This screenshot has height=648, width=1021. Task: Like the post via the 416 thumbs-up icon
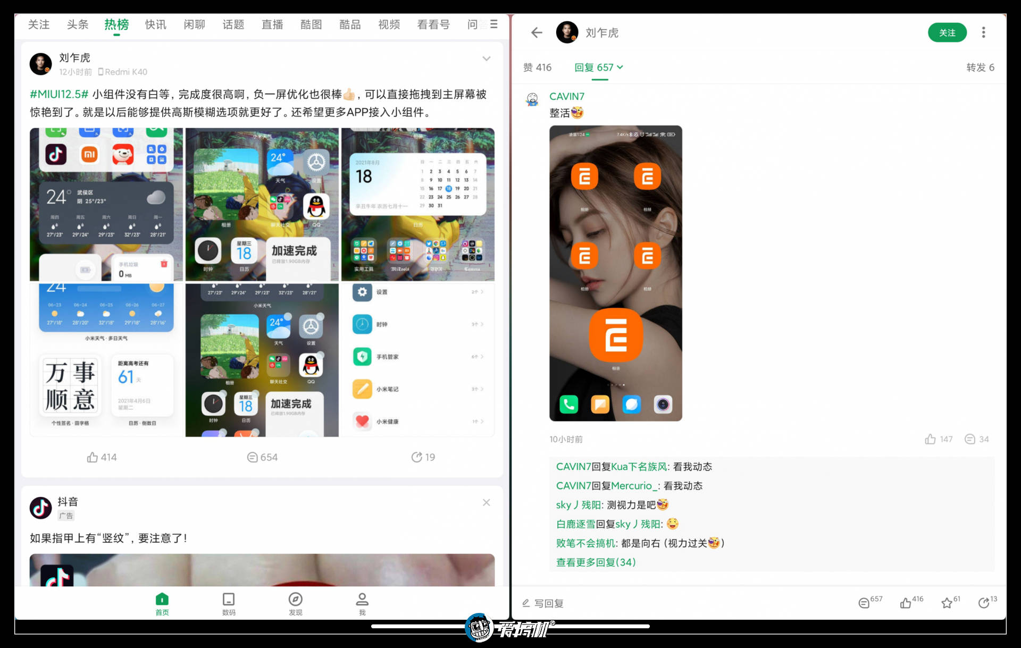pyautogui.click(x=911, y=602)
